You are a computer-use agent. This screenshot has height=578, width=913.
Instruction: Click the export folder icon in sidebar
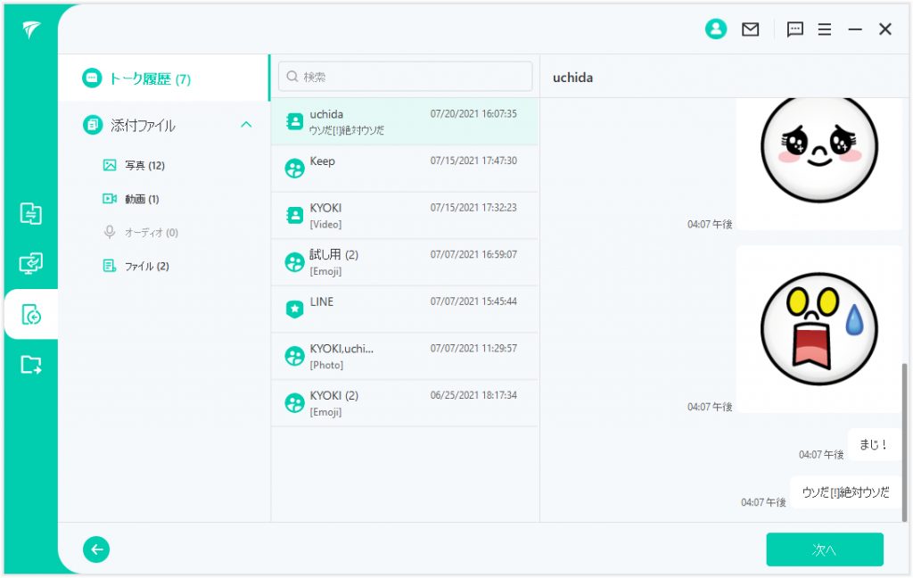click(x=31, y=364)
